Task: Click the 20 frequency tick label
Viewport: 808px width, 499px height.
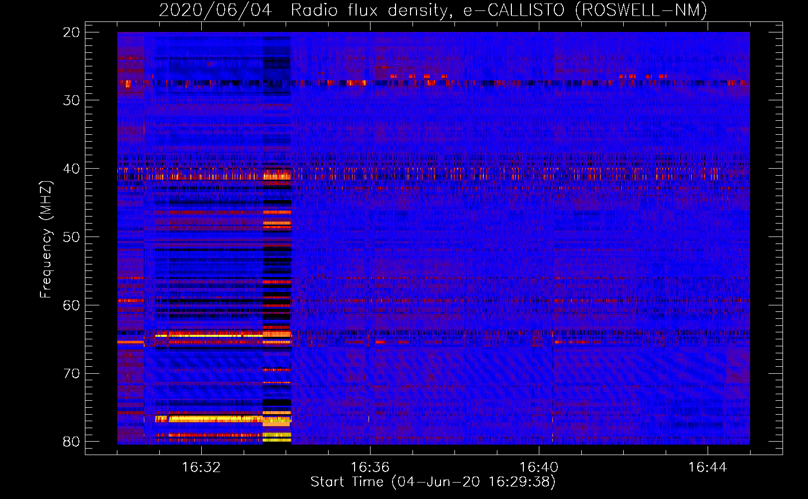Action: pyautogui.click(x=72, y=32)
